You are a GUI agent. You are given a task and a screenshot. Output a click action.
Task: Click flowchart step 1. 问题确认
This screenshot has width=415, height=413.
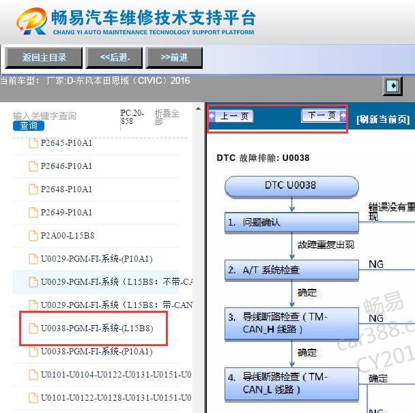tap(291, 222)
